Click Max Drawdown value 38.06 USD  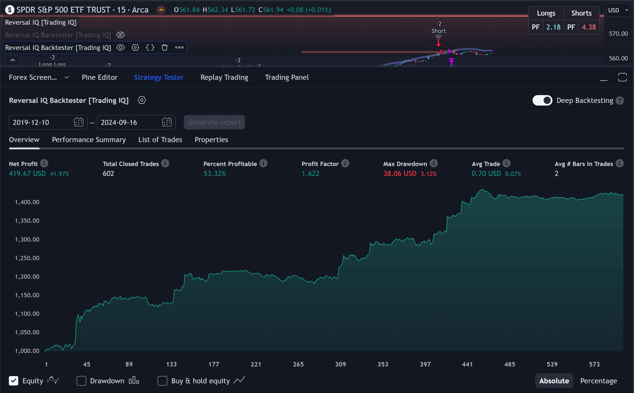[400, 174]
